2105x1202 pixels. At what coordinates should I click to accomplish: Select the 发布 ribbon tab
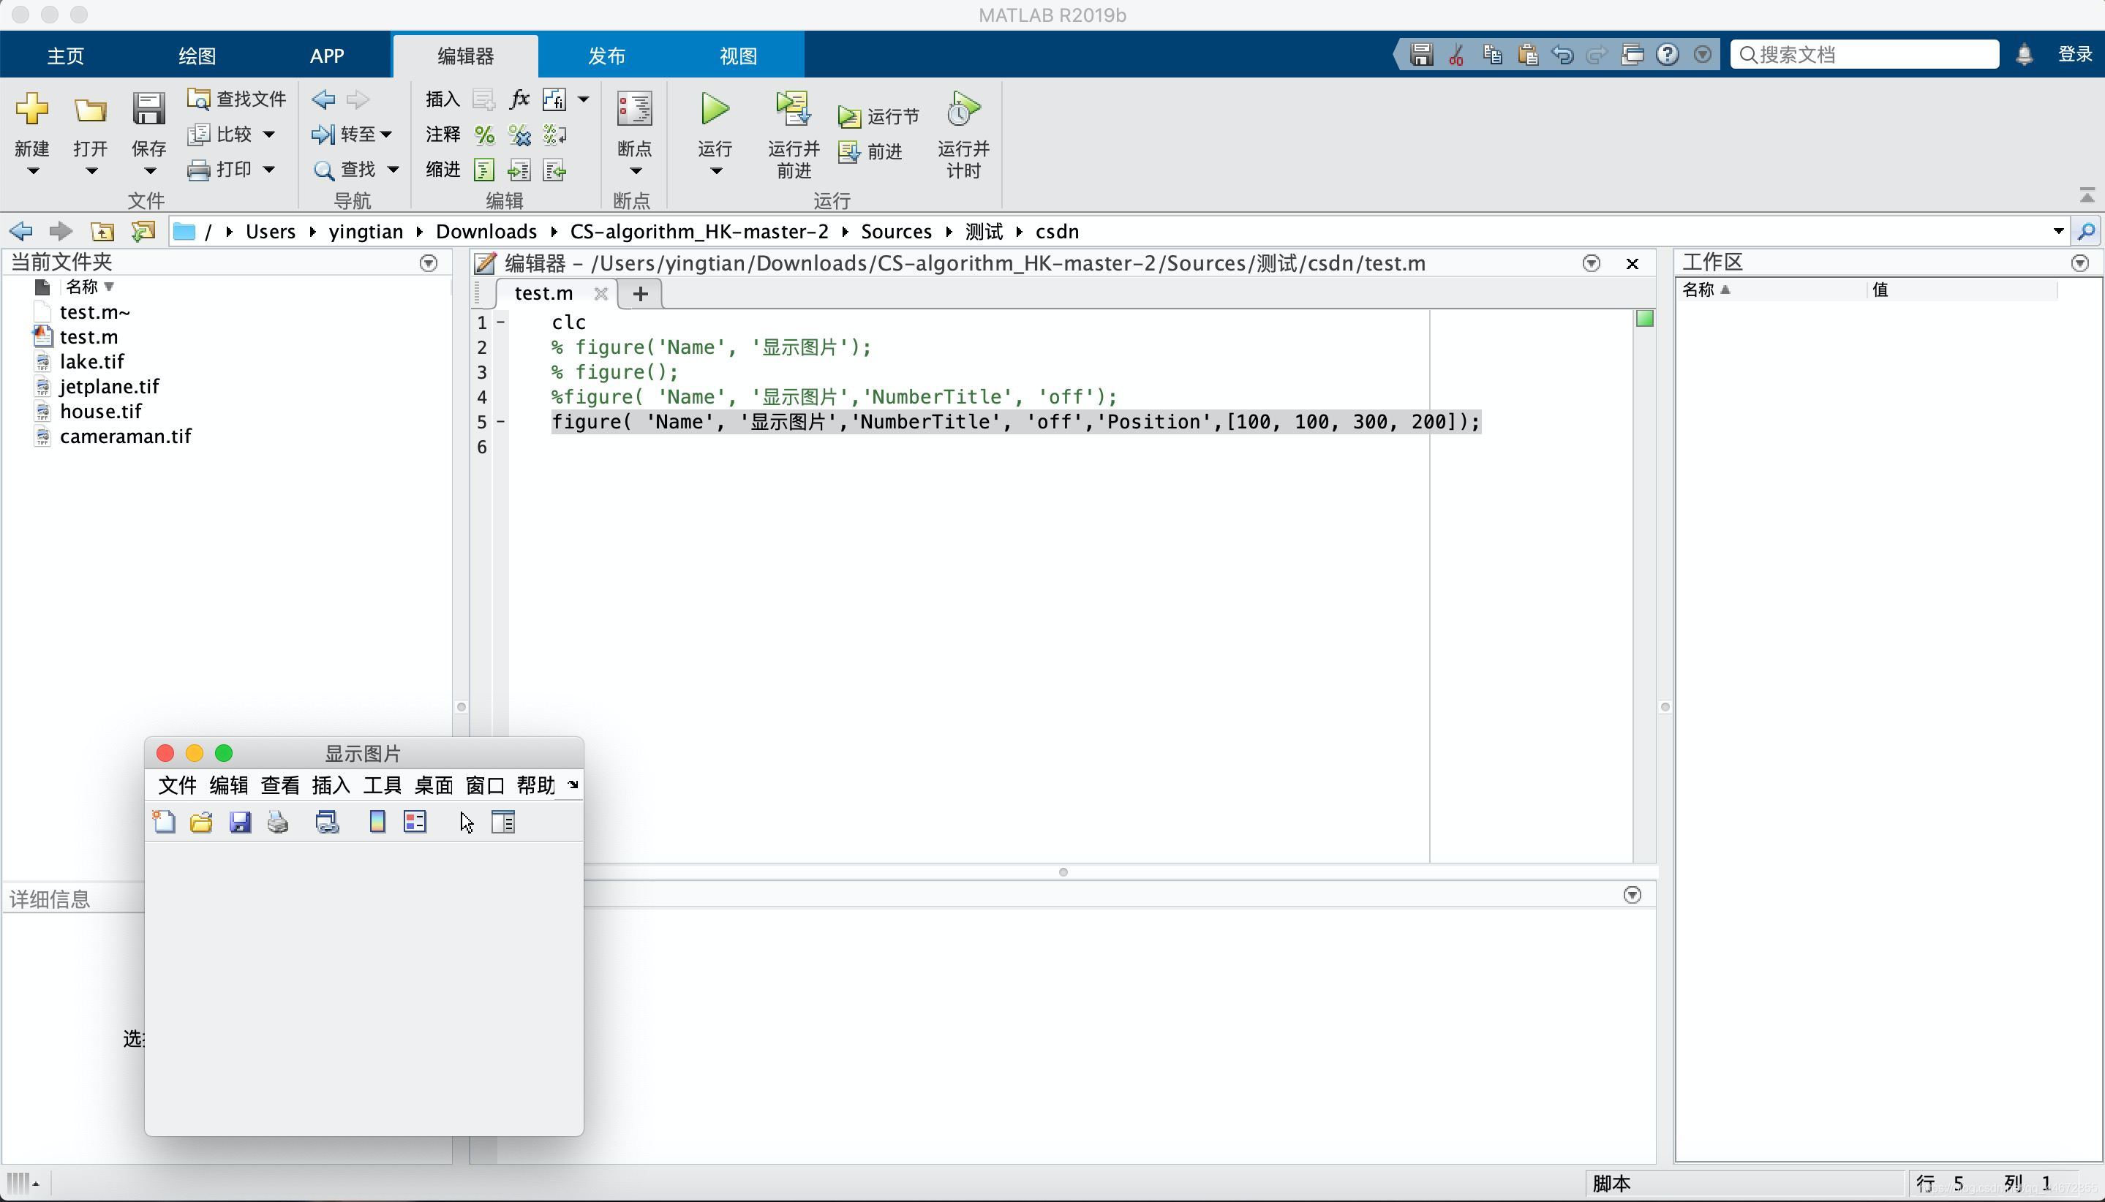point(606,55)
